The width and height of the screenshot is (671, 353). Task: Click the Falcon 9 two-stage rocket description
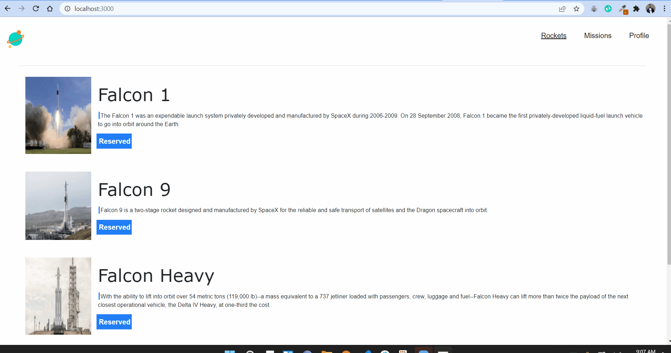293,210
